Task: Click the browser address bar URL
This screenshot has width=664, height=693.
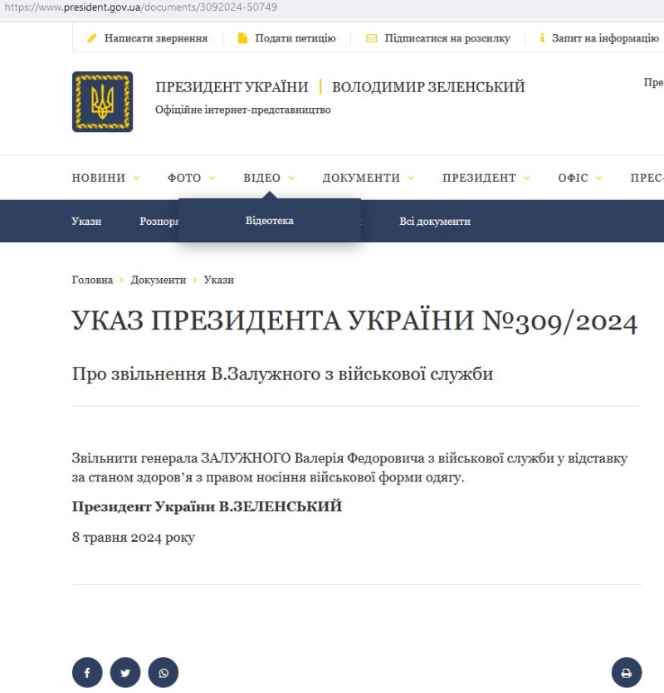Action: point(141,7)
